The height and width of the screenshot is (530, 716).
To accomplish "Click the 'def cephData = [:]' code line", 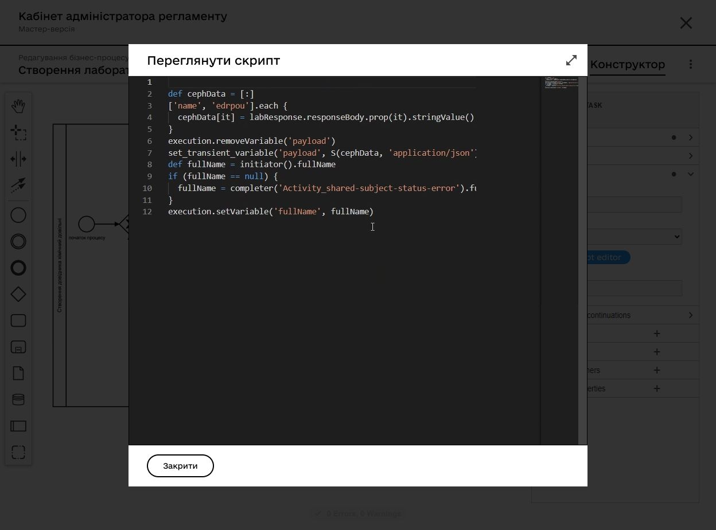I will [211, 94].
